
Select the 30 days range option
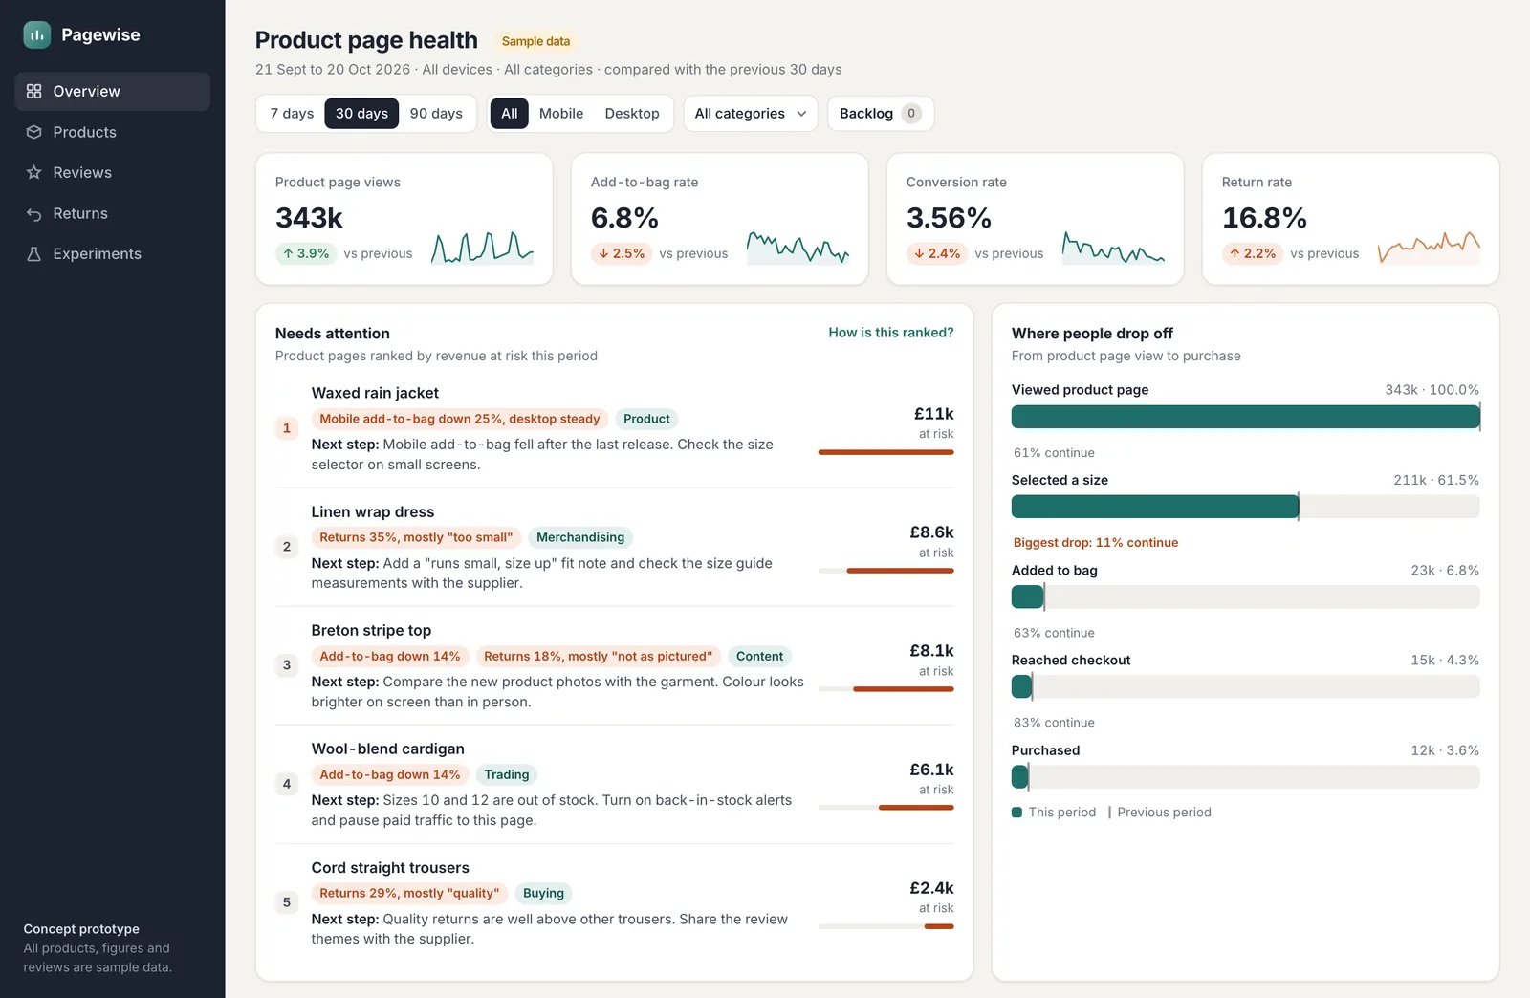point(361,114)
